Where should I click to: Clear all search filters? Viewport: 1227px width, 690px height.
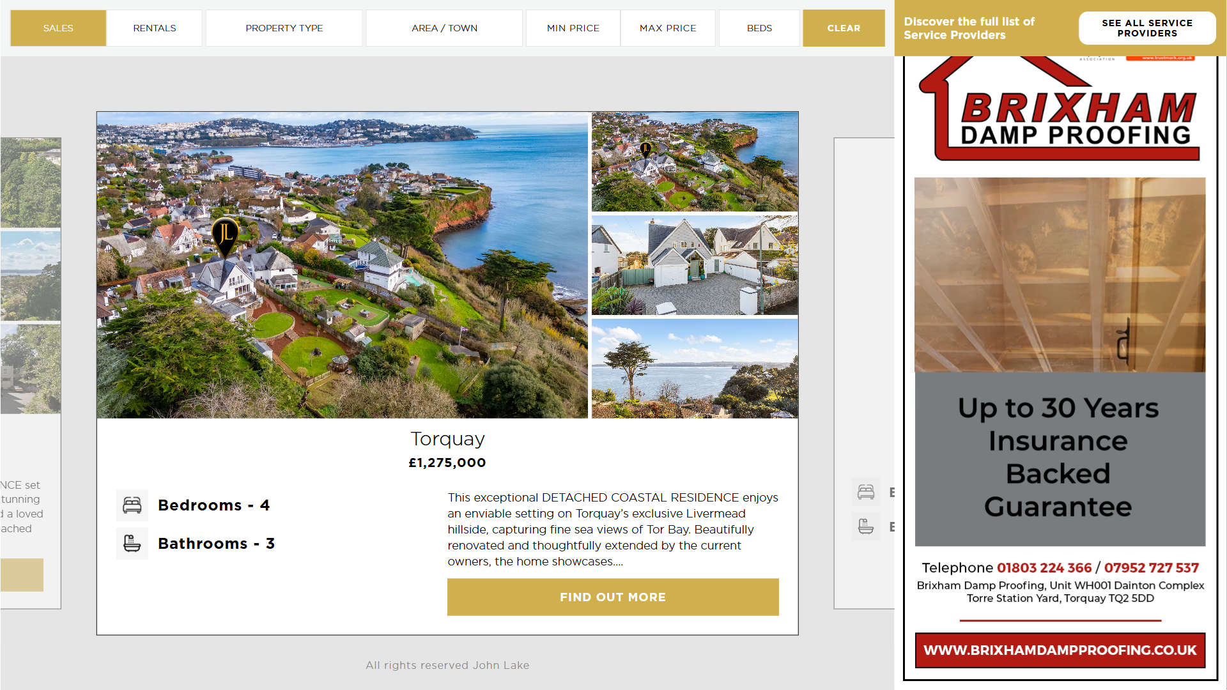844,28
